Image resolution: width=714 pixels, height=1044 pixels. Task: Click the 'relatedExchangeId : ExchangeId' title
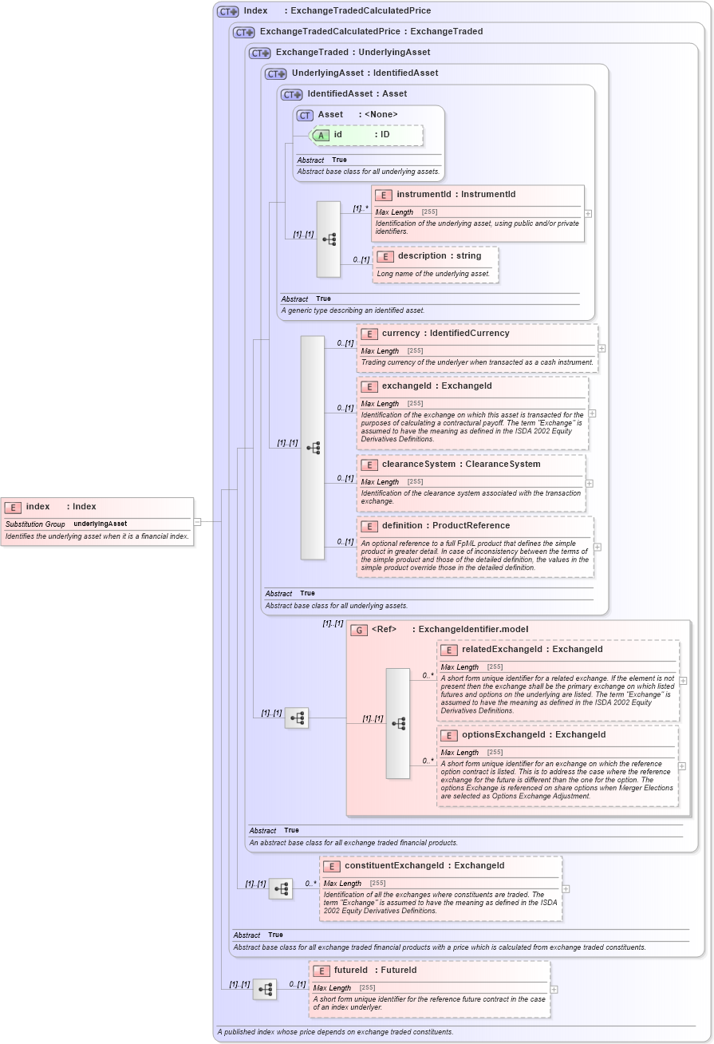click(x=532, y=650)
